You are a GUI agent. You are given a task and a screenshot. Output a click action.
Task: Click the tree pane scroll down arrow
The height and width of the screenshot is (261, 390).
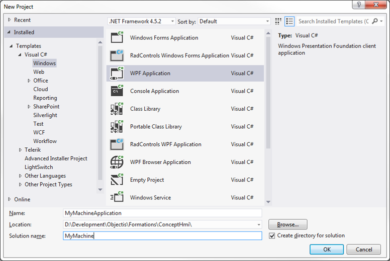point(100,190)
